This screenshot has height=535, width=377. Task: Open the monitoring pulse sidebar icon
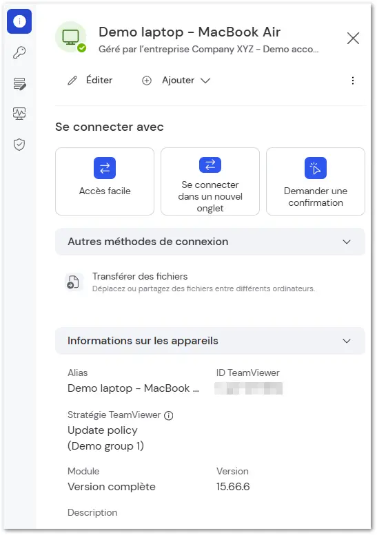point(19,114)
